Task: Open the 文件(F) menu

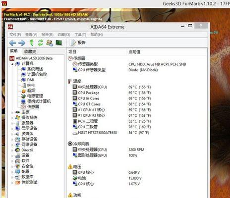Action: pos(15,35)
